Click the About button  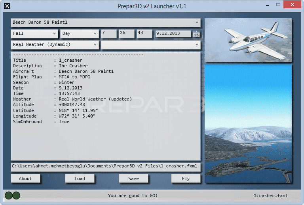[x=25, y=178]
